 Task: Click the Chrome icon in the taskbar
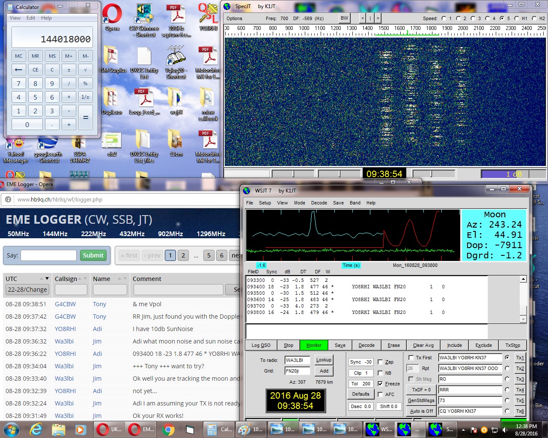point(168,429)
